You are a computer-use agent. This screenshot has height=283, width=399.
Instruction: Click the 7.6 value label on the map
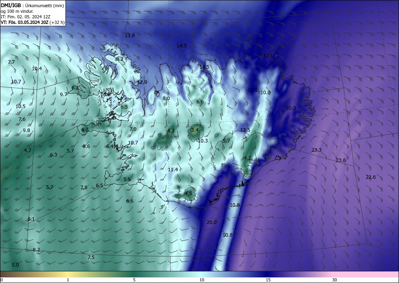pyautogui.click(x=22, y=119)
